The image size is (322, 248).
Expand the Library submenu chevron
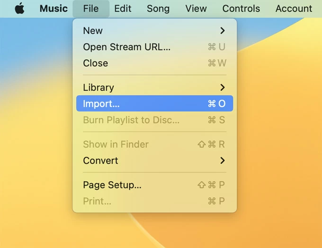223,87
